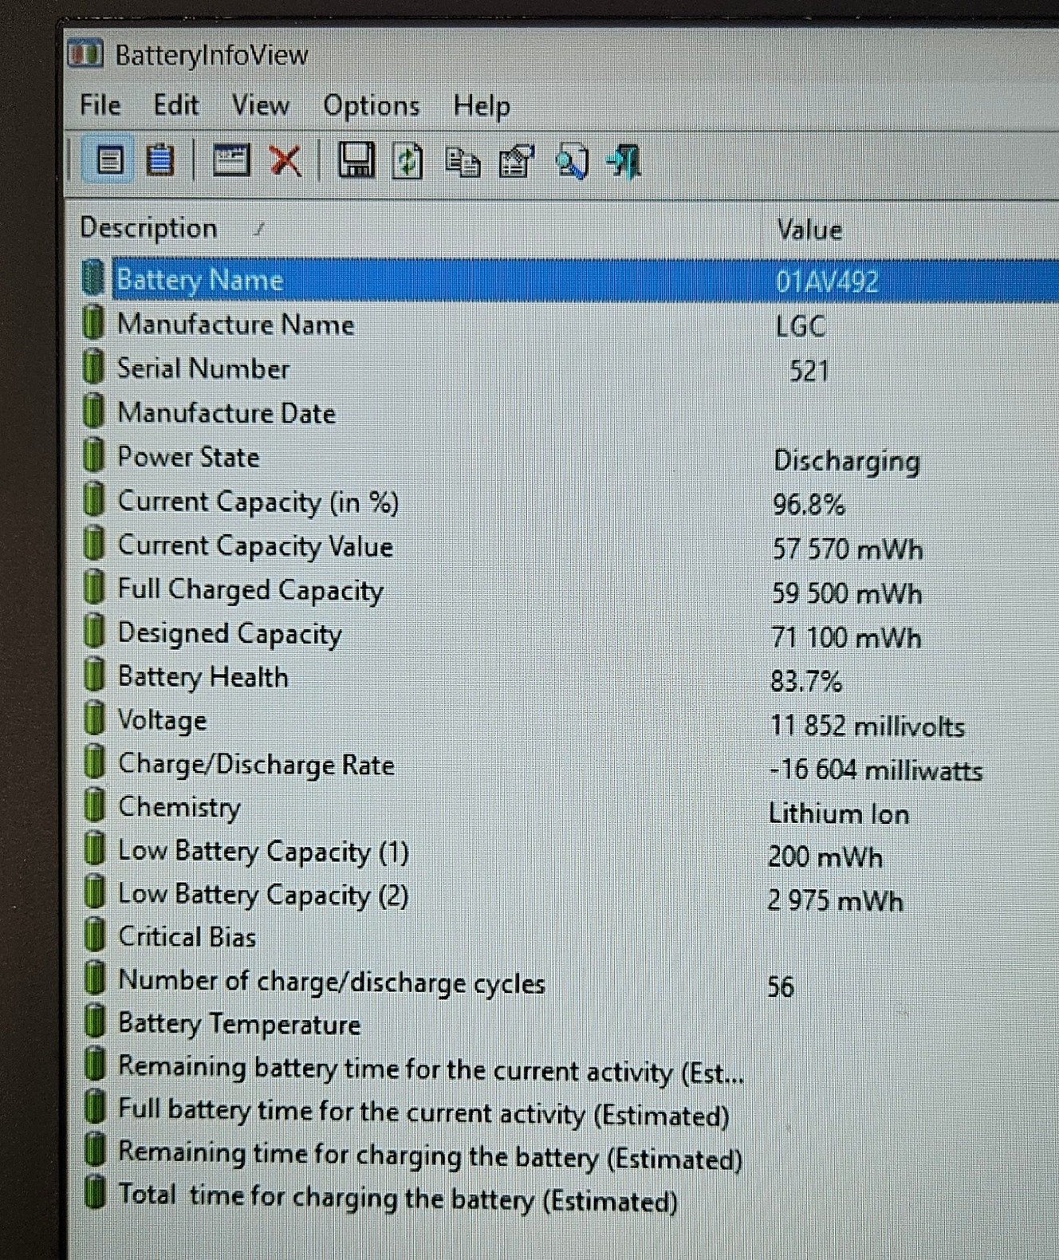Click the 96.8% capacity value
This screenshot has height=1260, width=1059.
(809, 505)
